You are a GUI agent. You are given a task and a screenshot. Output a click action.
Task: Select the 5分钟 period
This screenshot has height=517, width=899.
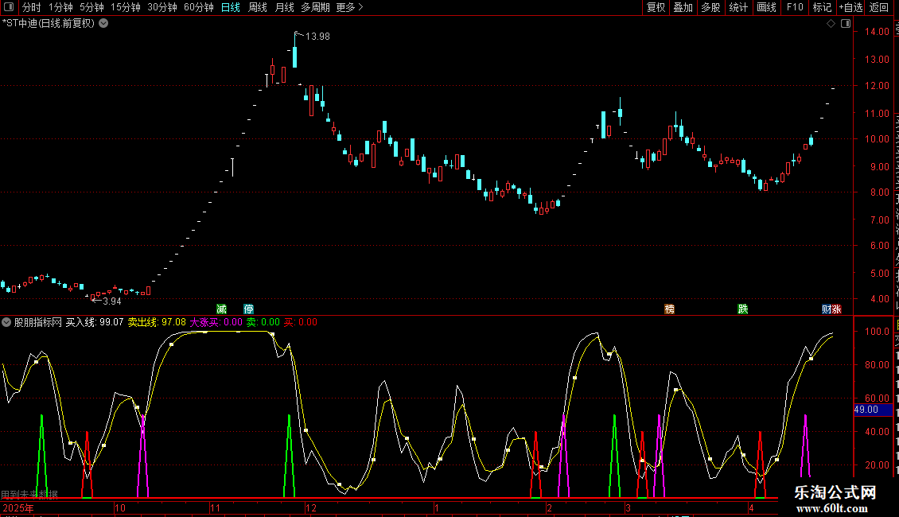point(91,7)
